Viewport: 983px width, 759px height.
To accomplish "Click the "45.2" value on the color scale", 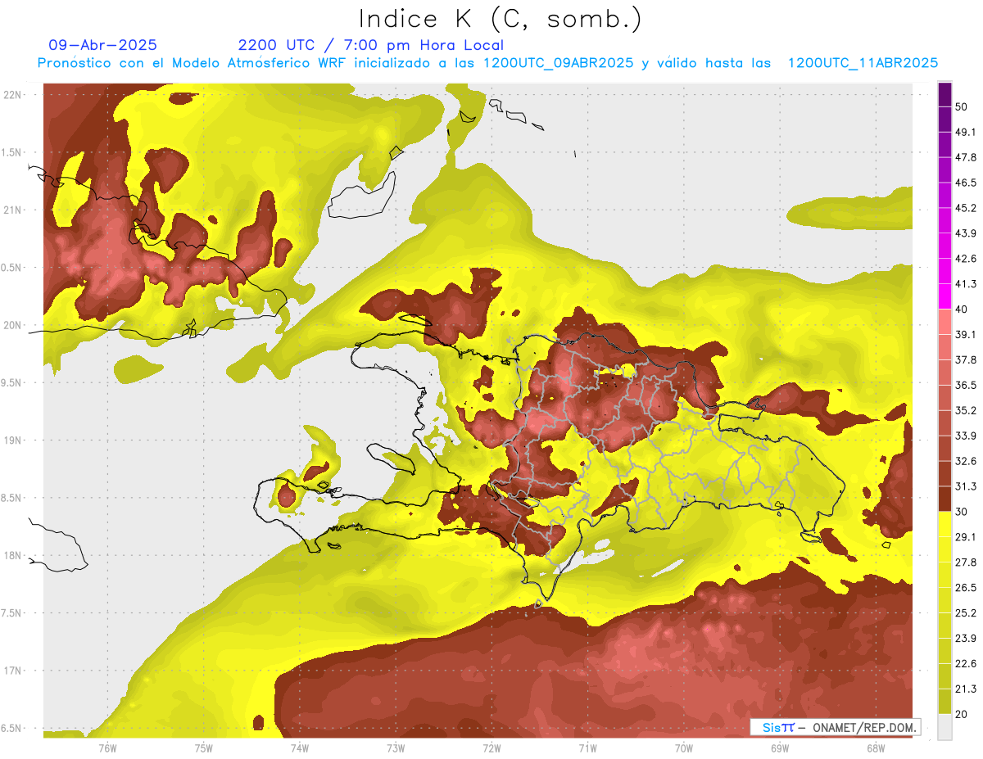I will tap(966, 208).
